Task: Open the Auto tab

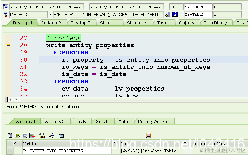Action: (123, 121)
